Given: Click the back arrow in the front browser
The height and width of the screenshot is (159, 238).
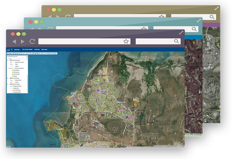Looking at the screenshot, I should (14, 41).
